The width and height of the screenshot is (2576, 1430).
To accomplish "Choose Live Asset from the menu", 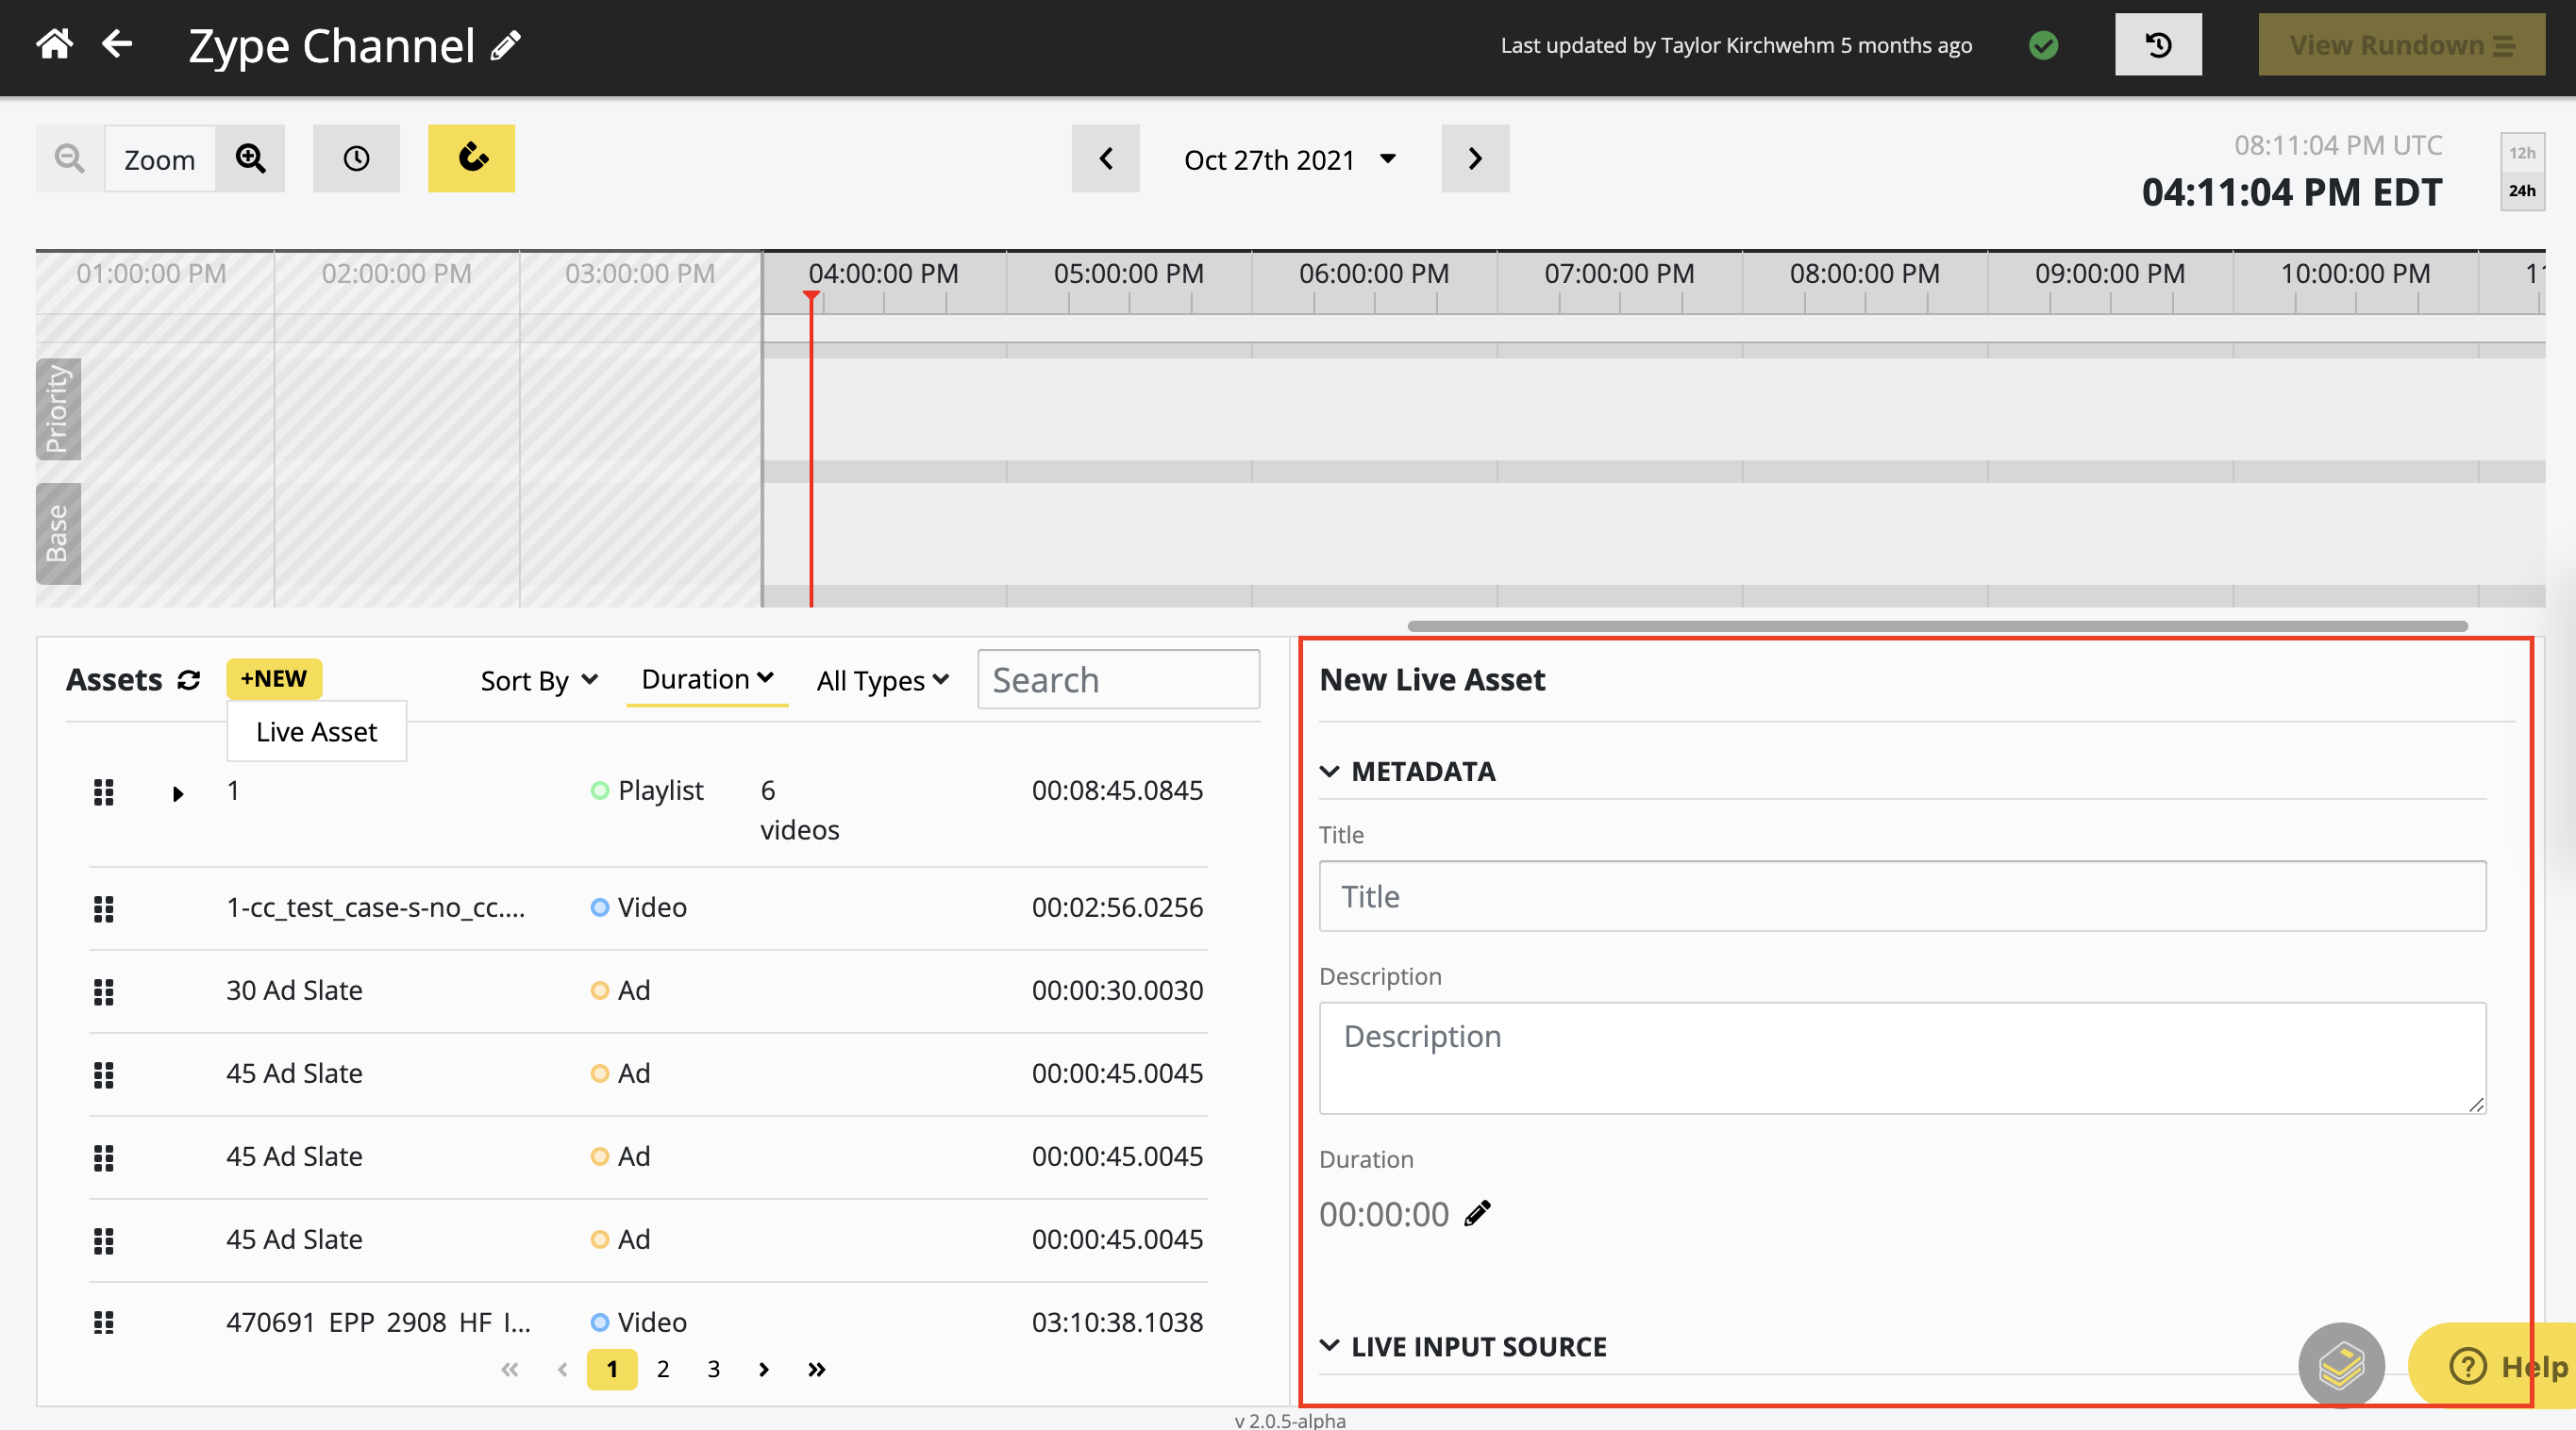I will 316,731.
